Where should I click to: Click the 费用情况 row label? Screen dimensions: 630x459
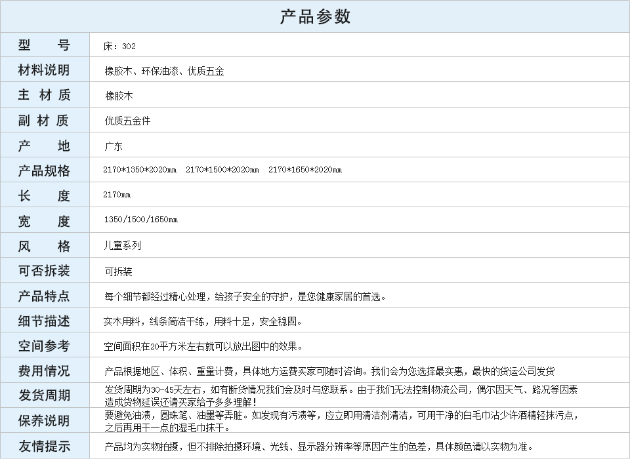(x=44, y=370)
